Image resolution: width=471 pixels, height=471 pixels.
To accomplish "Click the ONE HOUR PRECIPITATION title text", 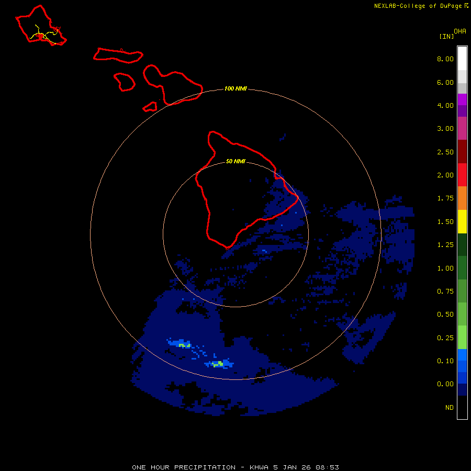I will click(184, 467).
